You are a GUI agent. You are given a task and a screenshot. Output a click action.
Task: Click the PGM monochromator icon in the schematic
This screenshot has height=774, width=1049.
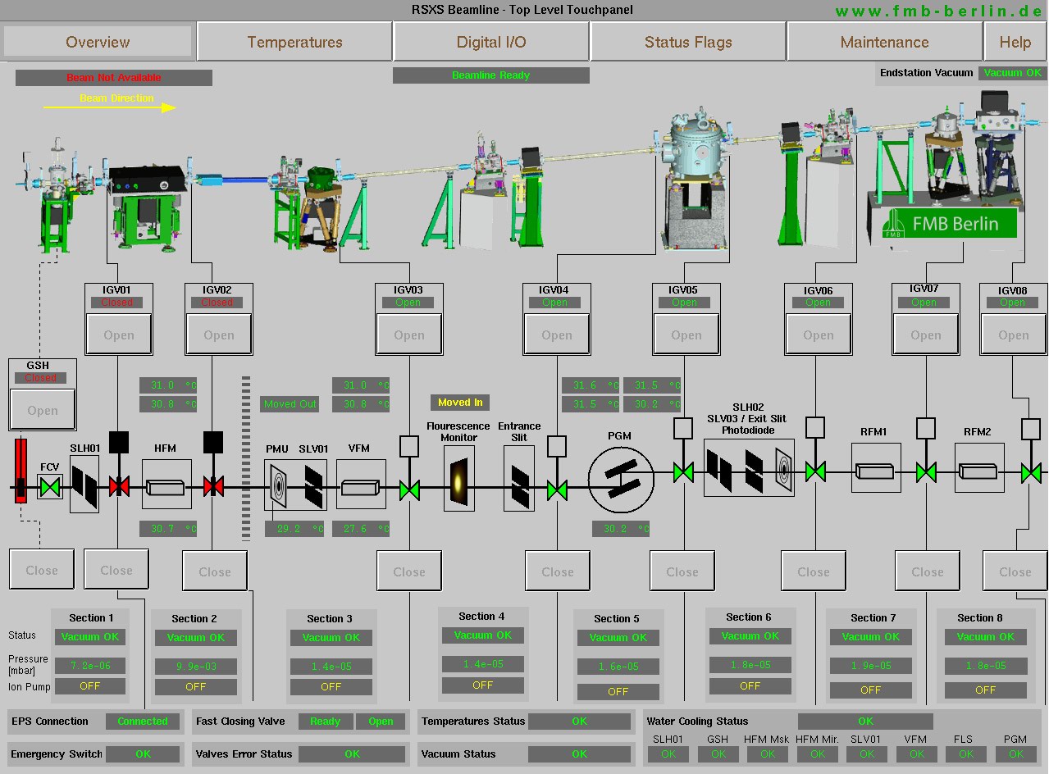click(621, 480)
